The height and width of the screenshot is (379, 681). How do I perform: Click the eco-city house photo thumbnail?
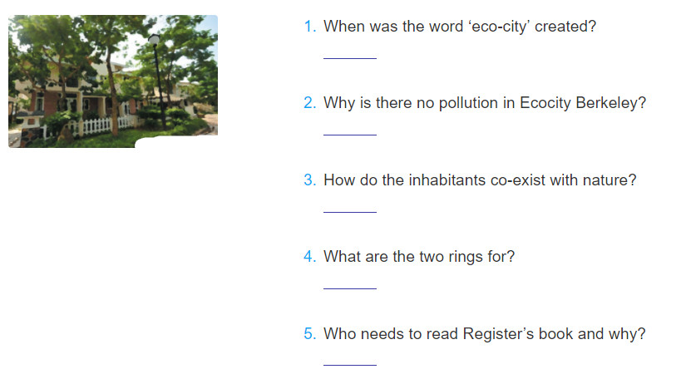(x=113, y=81)
